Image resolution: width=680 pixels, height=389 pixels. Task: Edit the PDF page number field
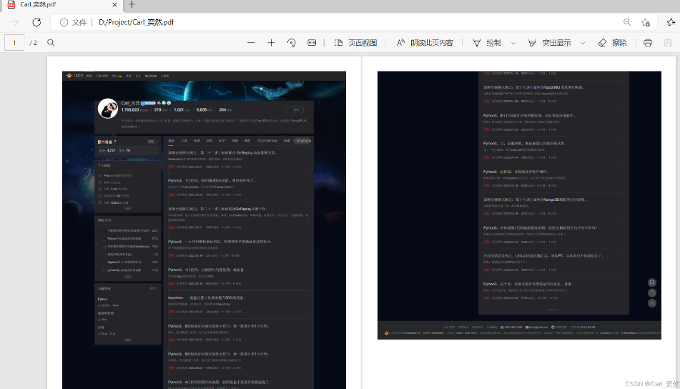point(14,42)
